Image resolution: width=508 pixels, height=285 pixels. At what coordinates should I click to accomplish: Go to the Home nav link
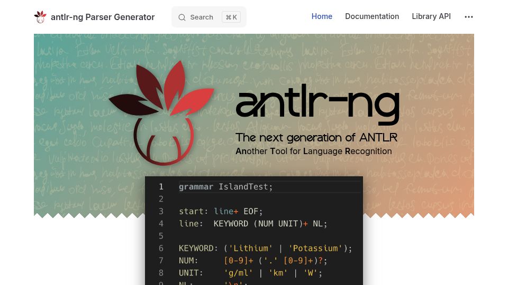322,16
